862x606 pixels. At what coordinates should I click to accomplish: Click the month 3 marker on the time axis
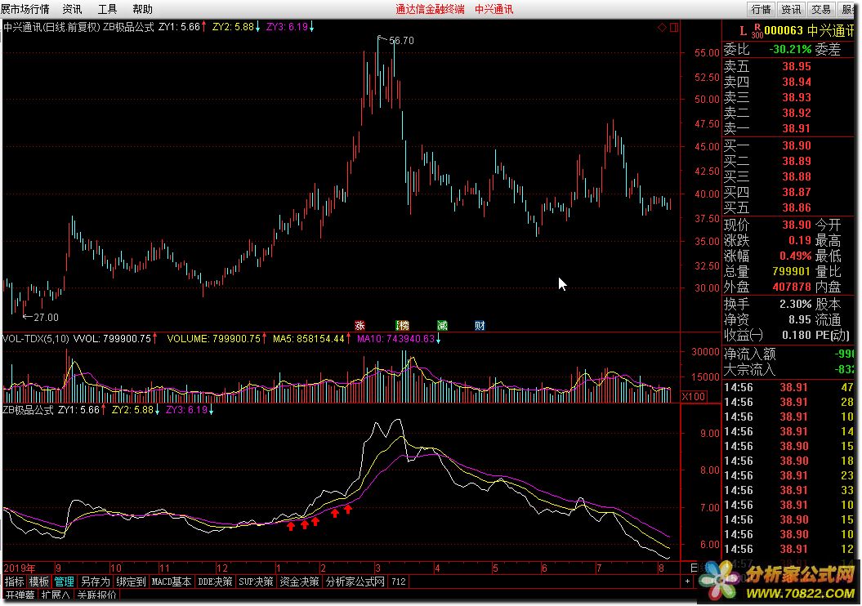tap(377, 568)
